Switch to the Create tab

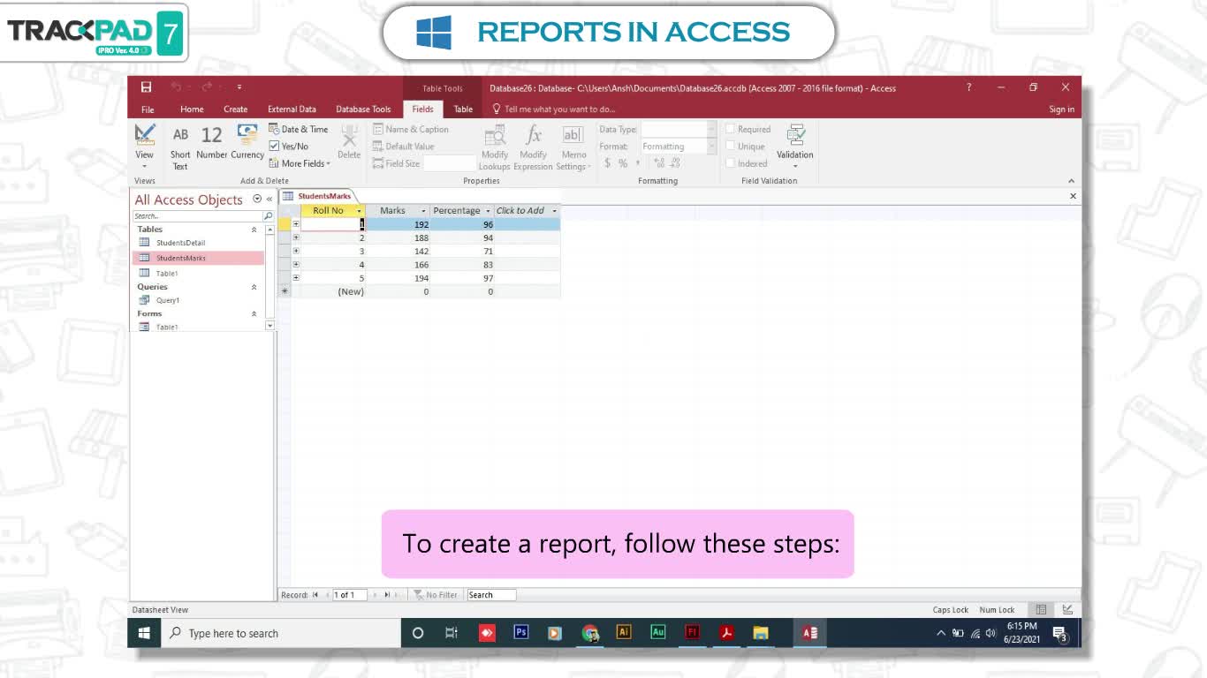[x=235, y=109]
